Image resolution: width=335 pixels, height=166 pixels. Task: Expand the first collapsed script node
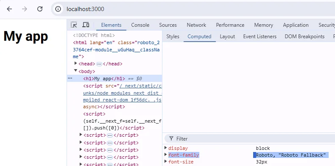[81, 135]
